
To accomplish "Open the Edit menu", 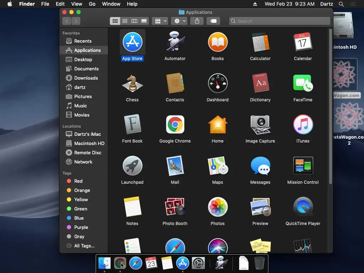I will [60, 4].
